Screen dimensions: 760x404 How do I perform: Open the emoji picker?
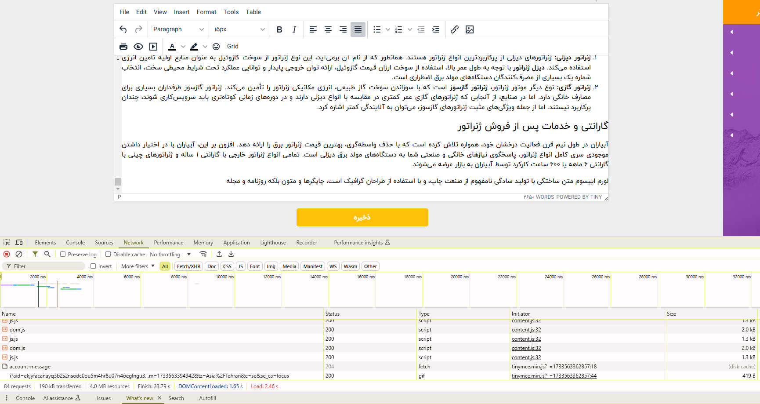coord(216,47)
